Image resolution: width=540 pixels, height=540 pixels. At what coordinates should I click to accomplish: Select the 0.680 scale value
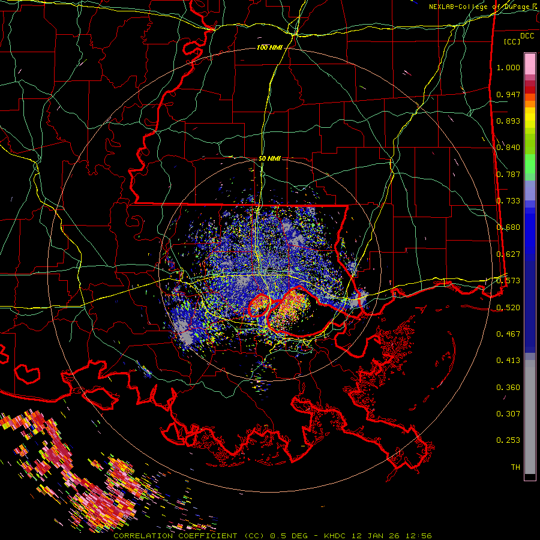click(508, 227)
